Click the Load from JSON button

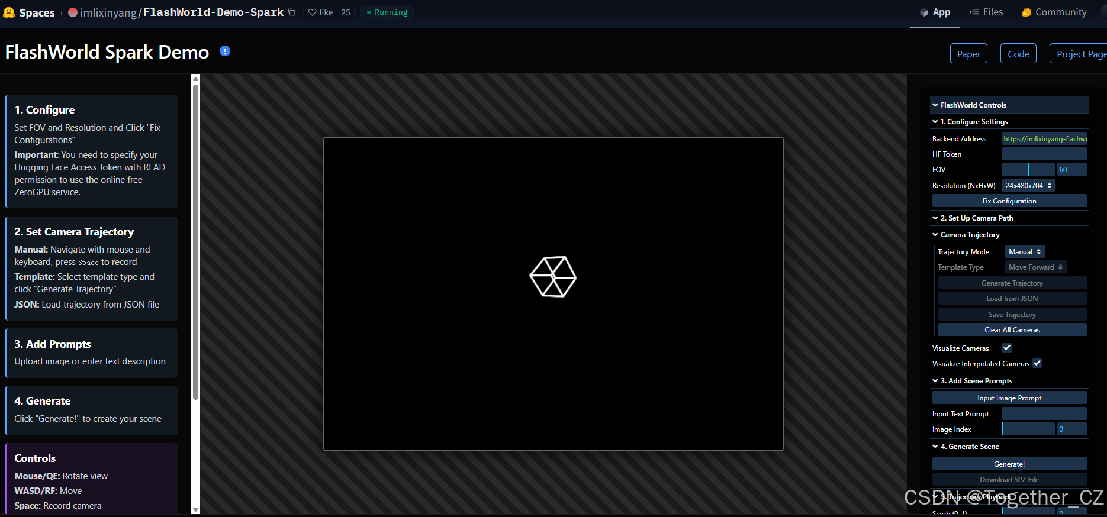1012,298
